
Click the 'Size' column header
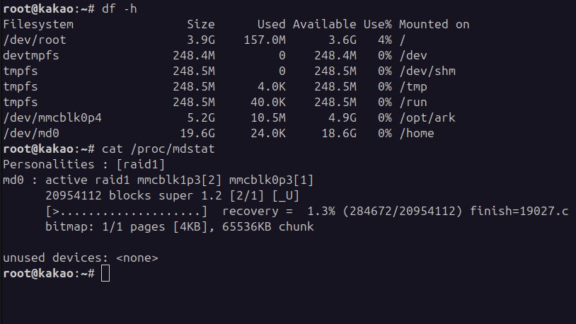(201, 25)
